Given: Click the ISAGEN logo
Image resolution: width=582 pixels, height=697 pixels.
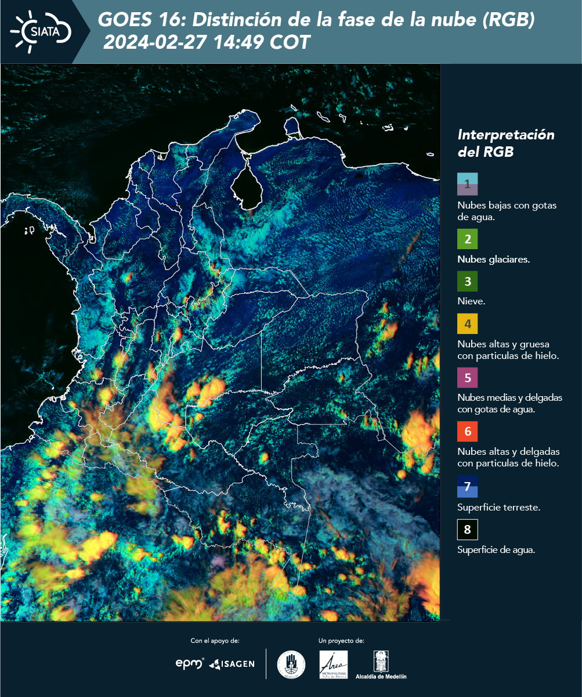Looking at the screenshot, I should click(x=232, y=663).
